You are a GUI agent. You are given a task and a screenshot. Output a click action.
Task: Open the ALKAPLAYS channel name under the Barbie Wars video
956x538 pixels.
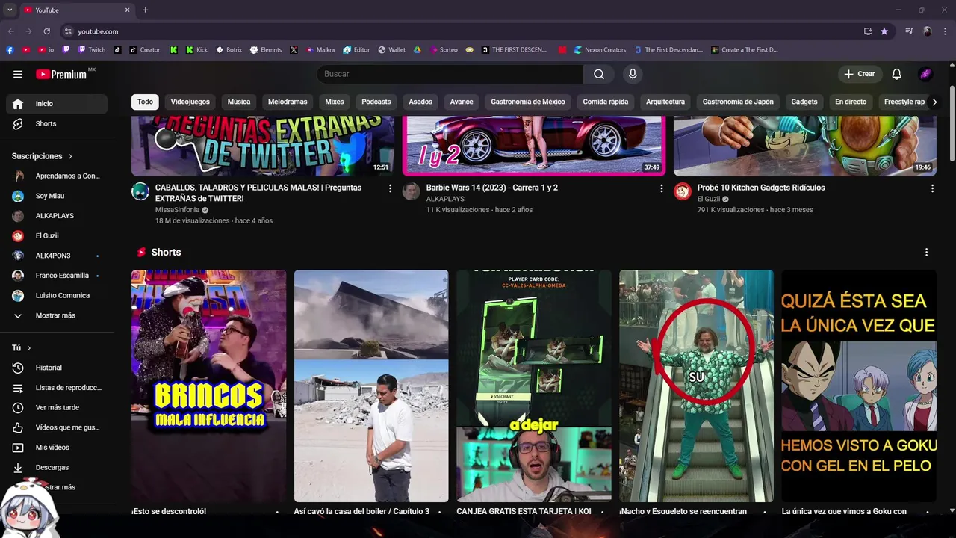pyautogui.click(x=444, y=199)
